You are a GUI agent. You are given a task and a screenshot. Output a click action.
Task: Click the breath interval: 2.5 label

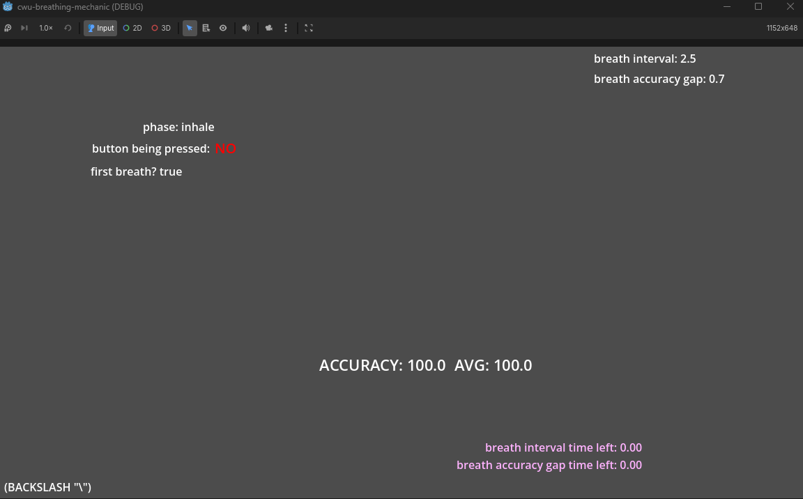click(x=644, y=59)
